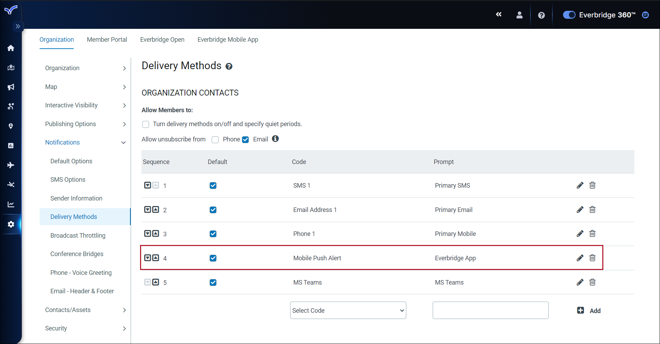Open the settings gear sidebar icon
Screen dimensions: 660x344
pyautogui.click(x=11, y=224)
